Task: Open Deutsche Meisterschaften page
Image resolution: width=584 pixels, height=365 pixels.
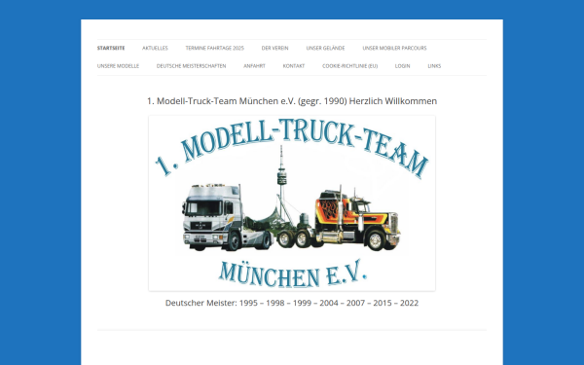Action: tap(191, 66)
